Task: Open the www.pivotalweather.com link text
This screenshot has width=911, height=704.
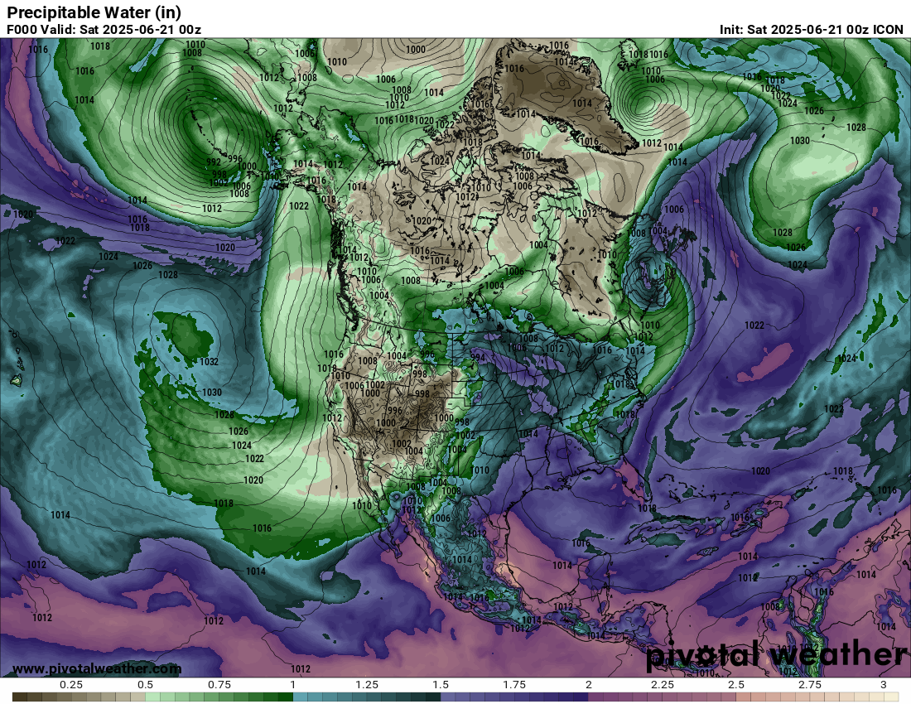Action: [96, 668]
